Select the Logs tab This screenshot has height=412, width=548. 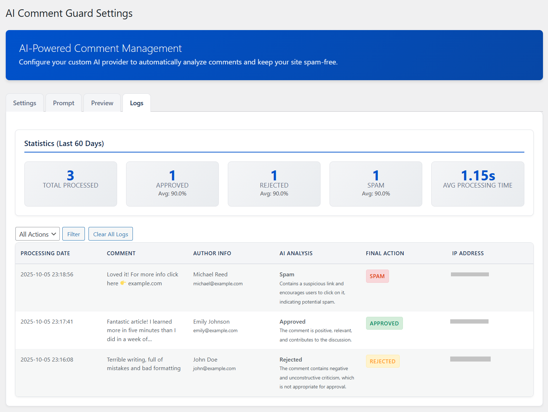(136, 103)
